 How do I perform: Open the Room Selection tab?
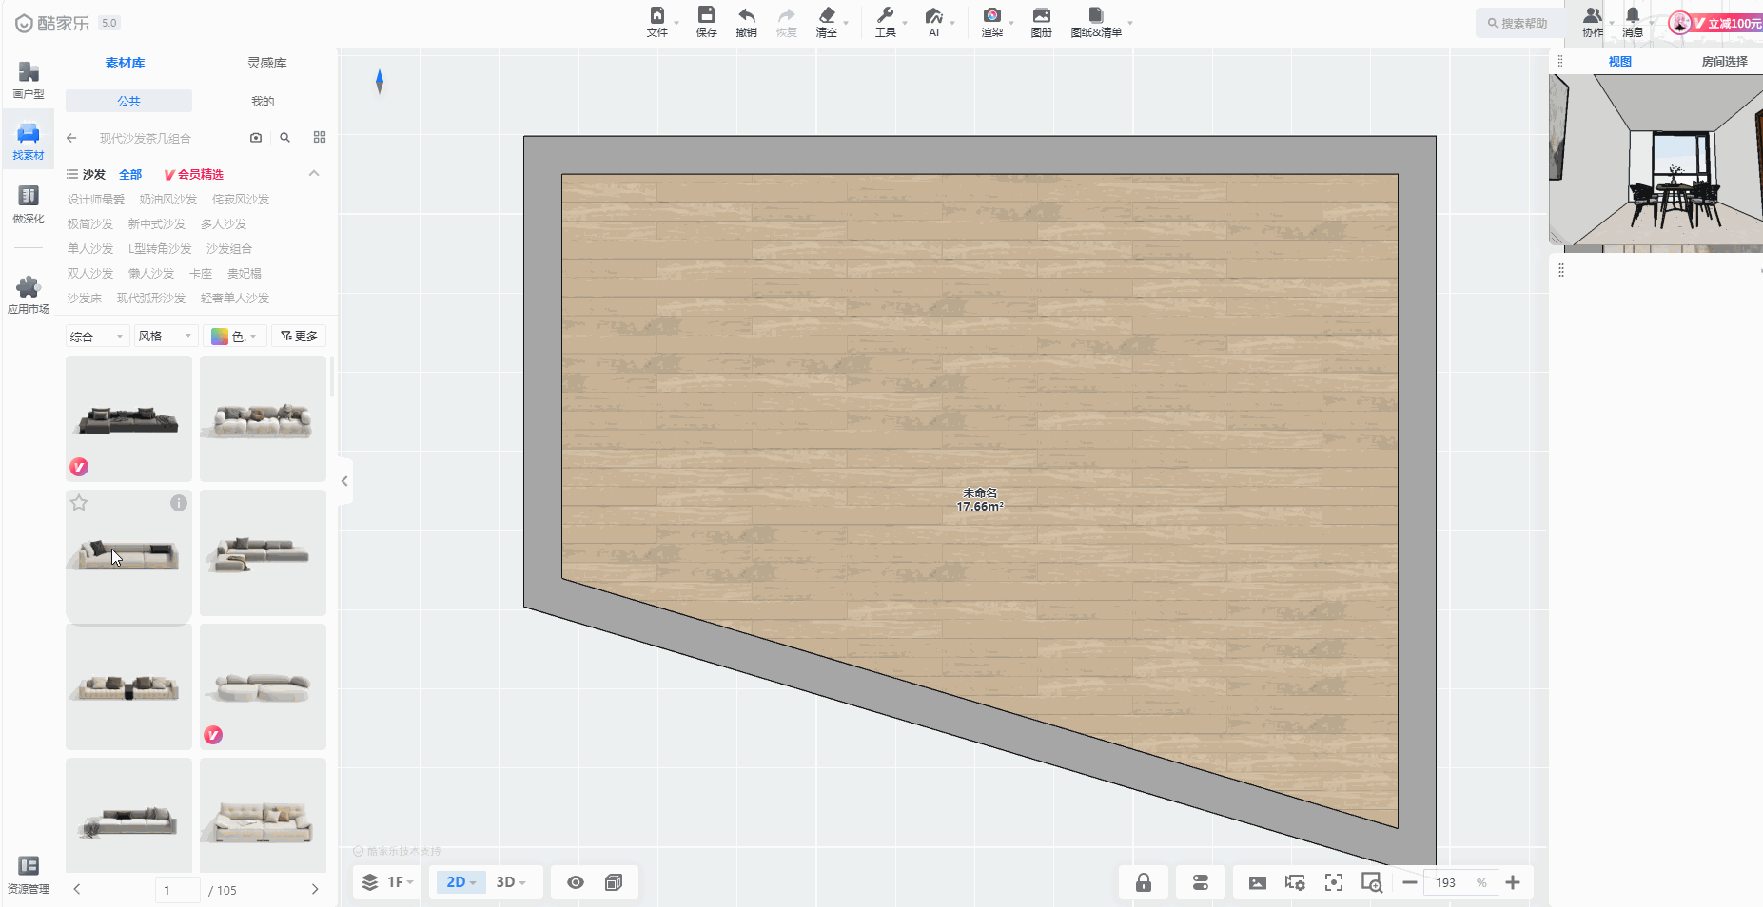coord(1723,62)
